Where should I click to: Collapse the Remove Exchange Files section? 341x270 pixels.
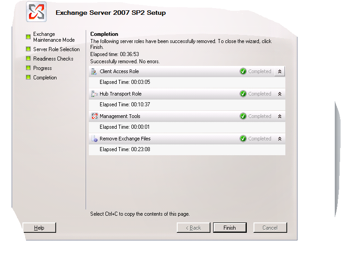280,139
